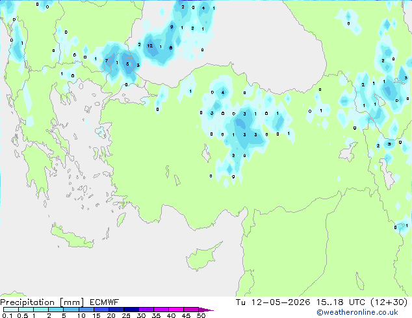This screenshot has height=318, width=412.
Task: Click the "15..18 UTC" time range text
Action: pyautogui.click(x=341, y=302)
